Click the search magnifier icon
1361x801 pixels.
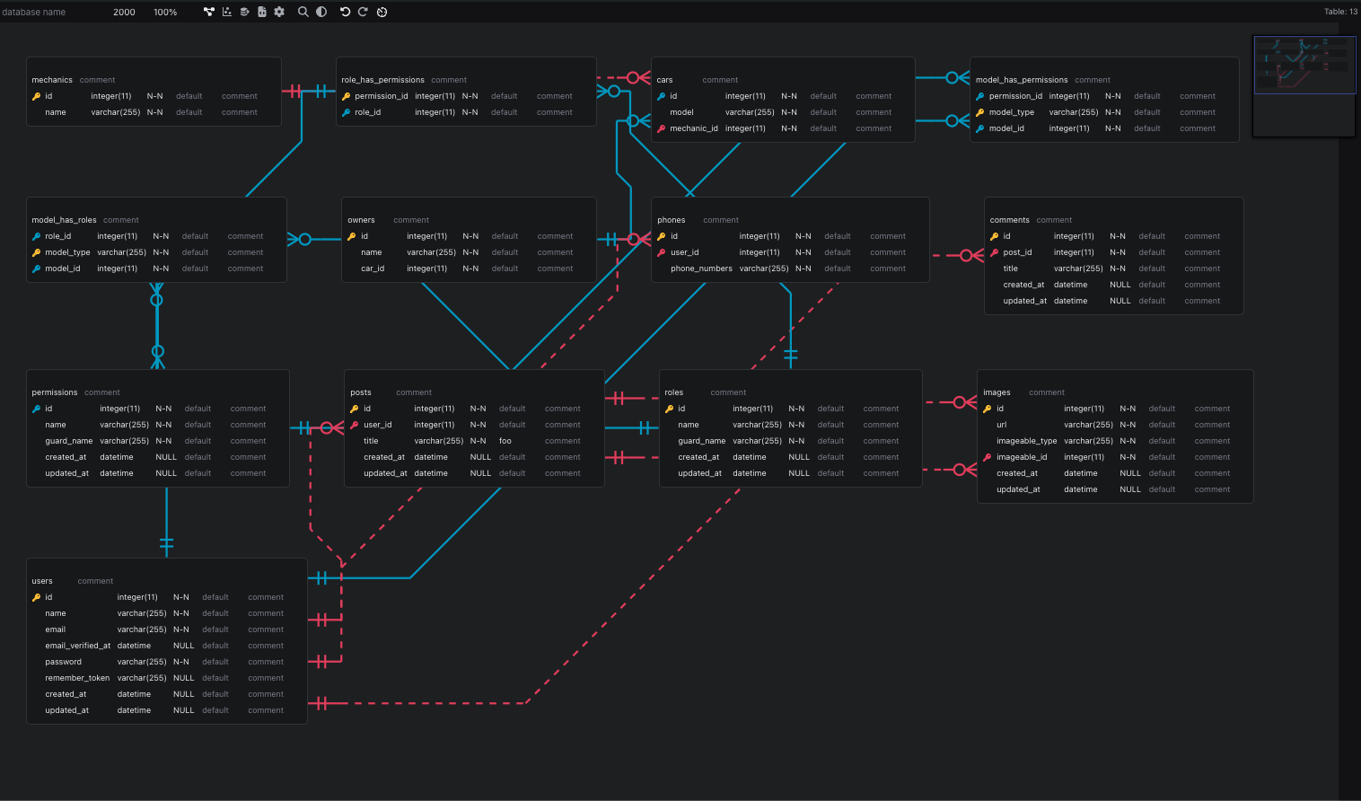303,12
